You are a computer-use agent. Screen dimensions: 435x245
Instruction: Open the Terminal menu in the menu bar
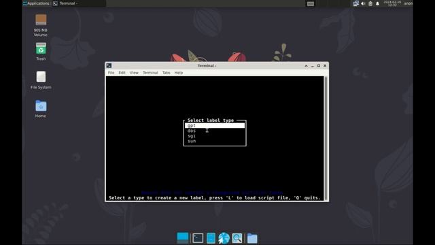[150, 73]
